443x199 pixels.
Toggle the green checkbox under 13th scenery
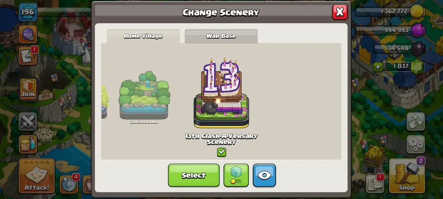tap(221, 152)
